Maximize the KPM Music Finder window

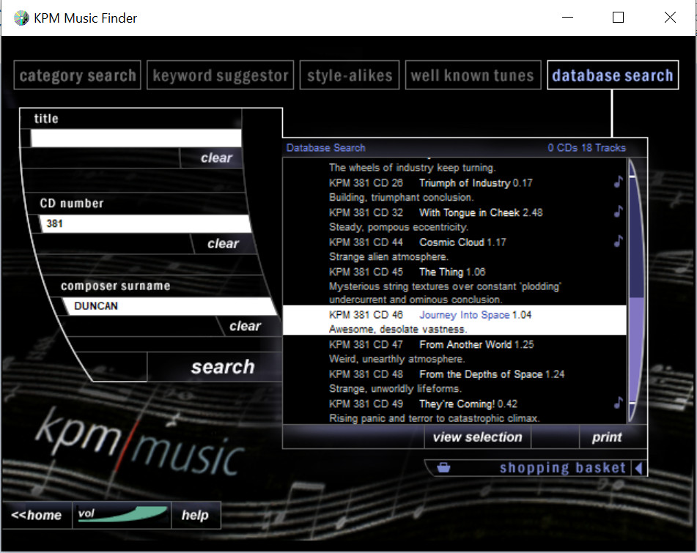(x=618, y=18)
